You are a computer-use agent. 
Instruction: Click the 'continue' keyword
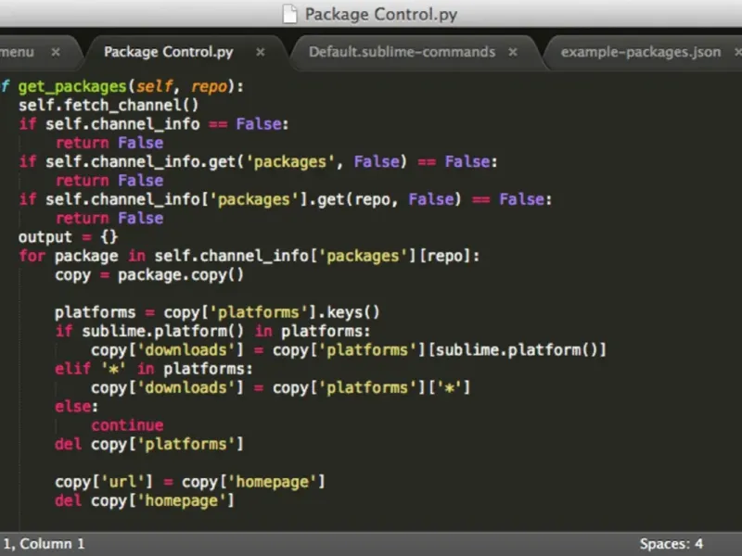(127, 425)
